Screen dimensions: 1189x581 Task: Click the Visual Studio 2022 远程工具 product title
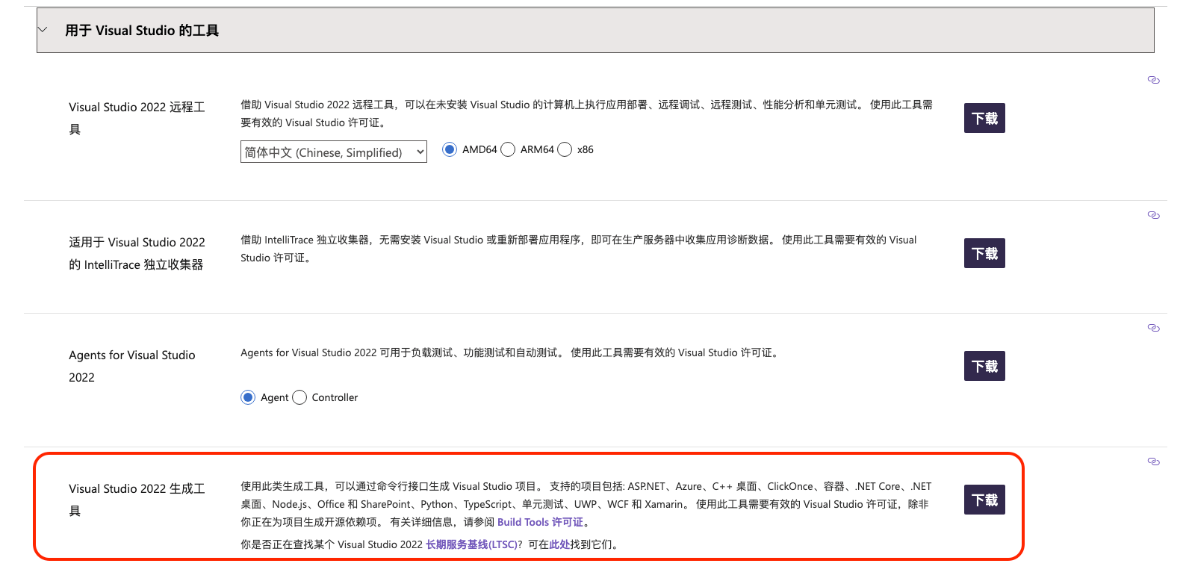pos(137,108)
